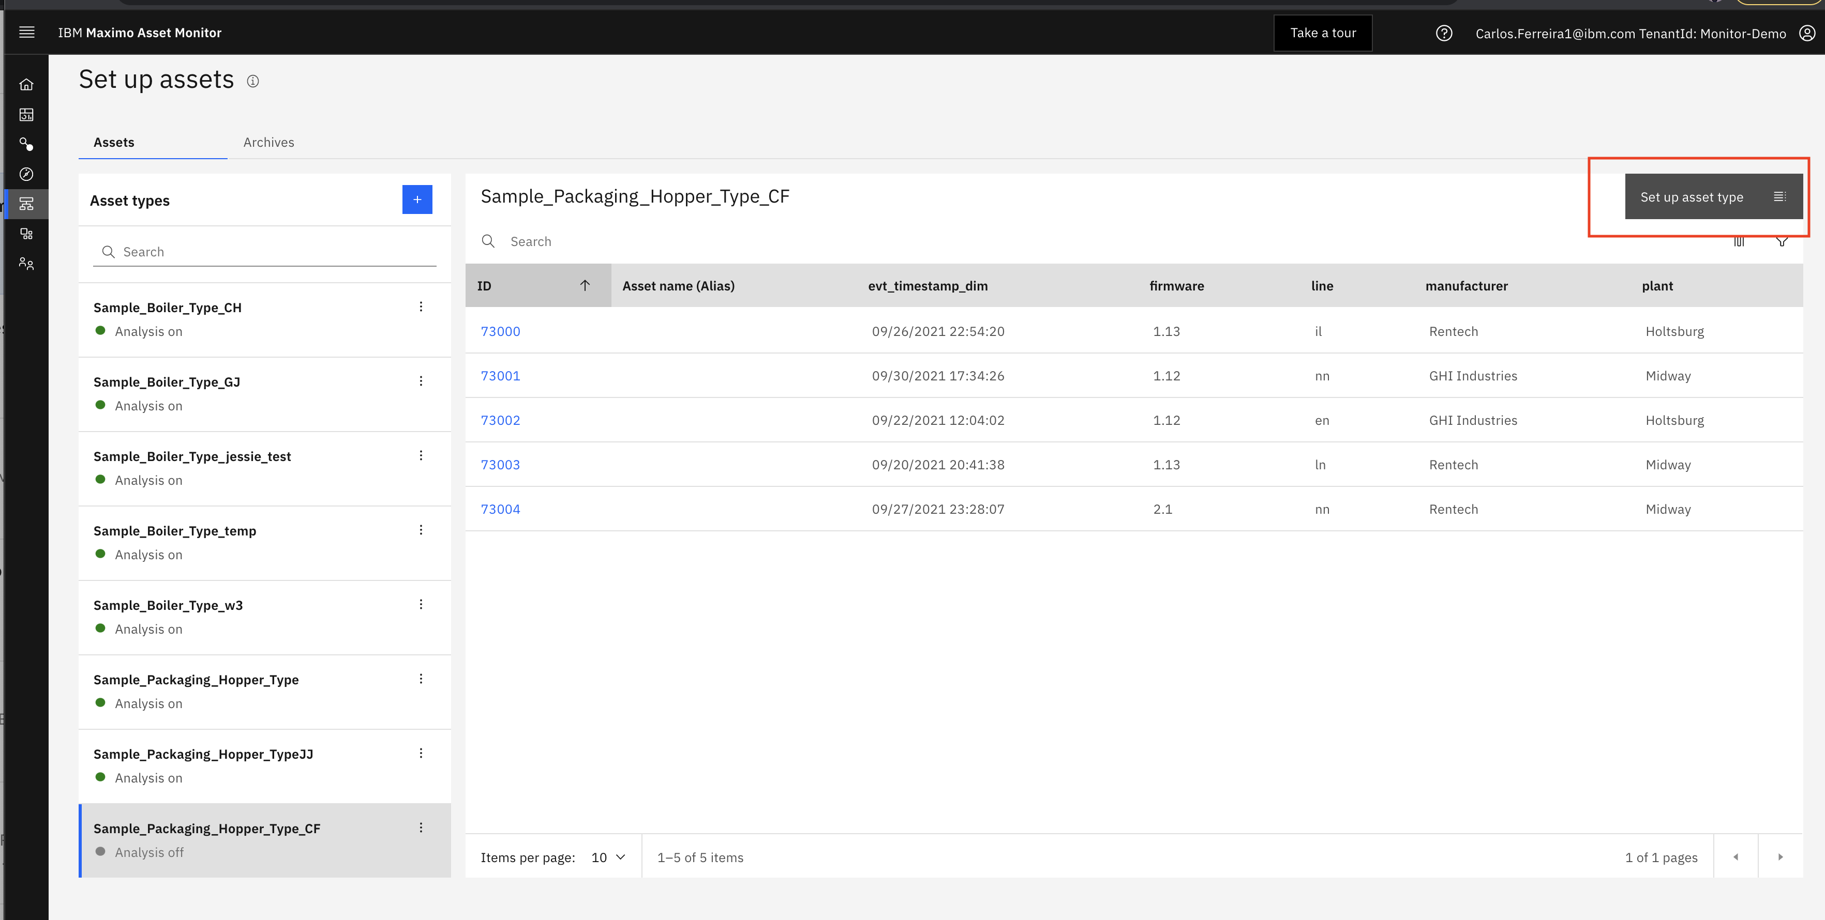This screenshot has width=1825, height=920.
Task: Click the info icon beside Set up assets
Action: click(x=253, y=81)
